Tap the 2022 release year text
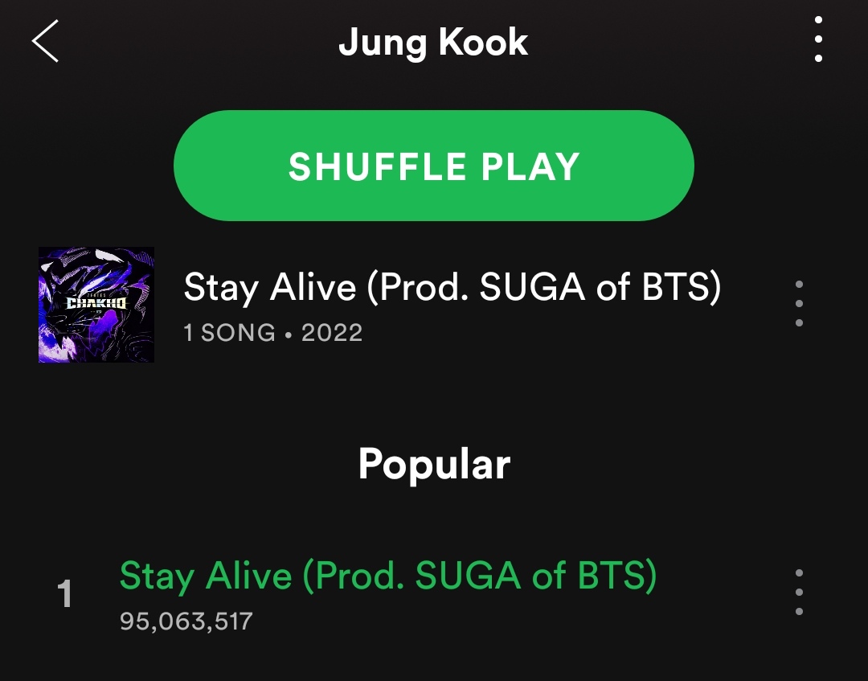The width and height of the screenshot is (868, 681). pos(332,333)
